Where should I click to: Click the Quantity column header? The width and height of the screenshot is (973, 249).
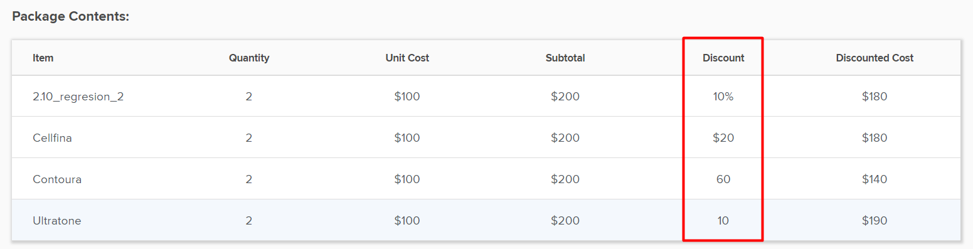pos(249,58)
